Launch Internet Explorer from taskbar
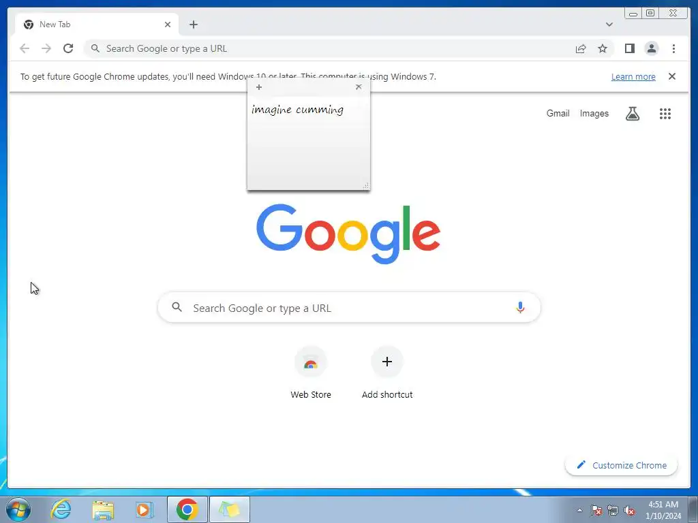 (61, 509)
